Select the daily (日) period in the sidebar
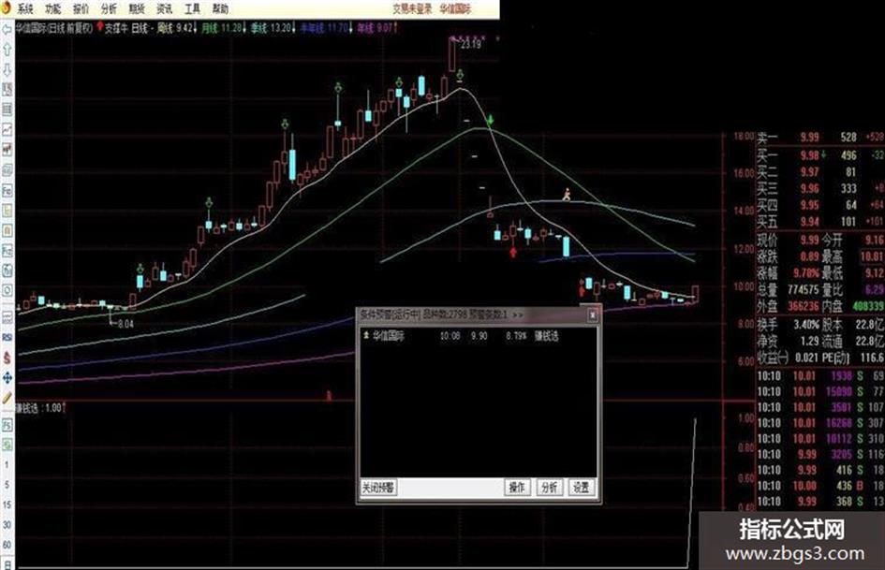The width and height of the screenshot is (885, 570). click(x=7, y=563)
